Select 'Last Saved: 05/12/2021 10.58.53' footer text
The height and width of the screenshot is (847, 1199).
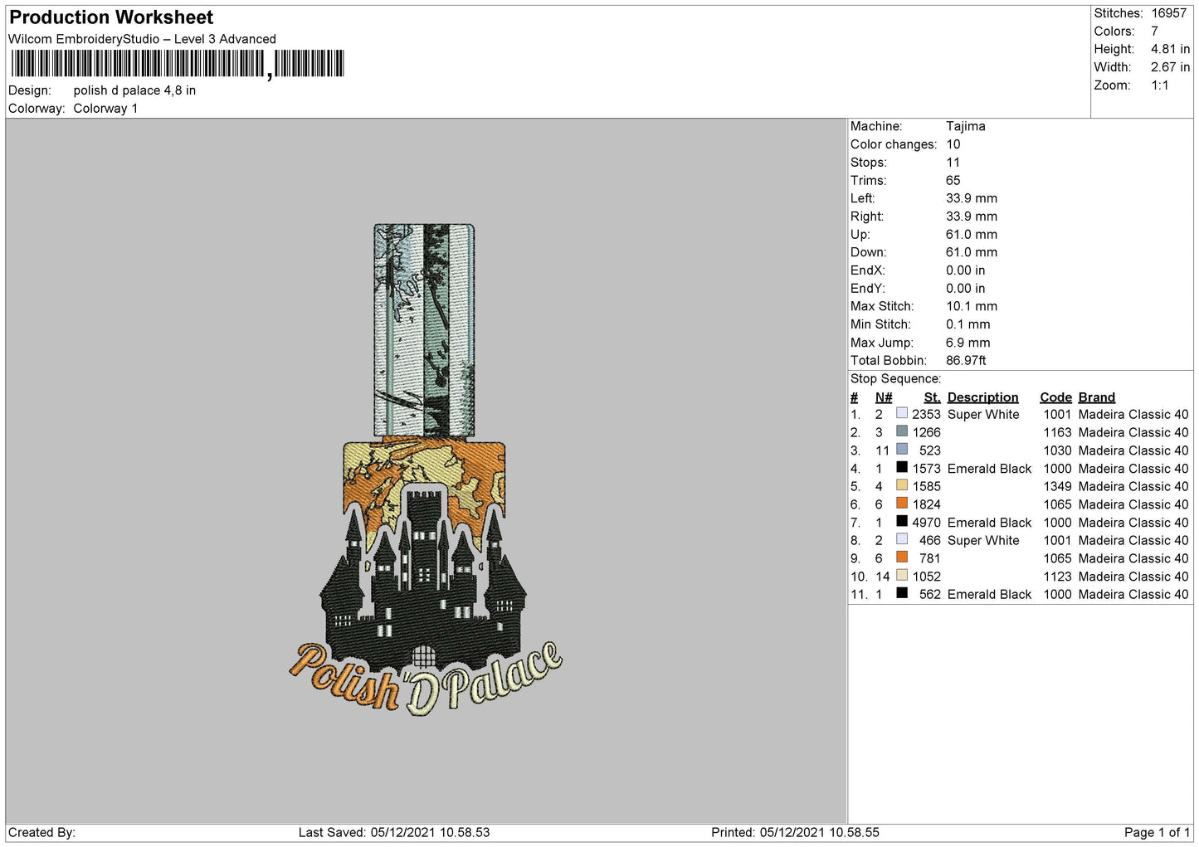coord(394,833)
